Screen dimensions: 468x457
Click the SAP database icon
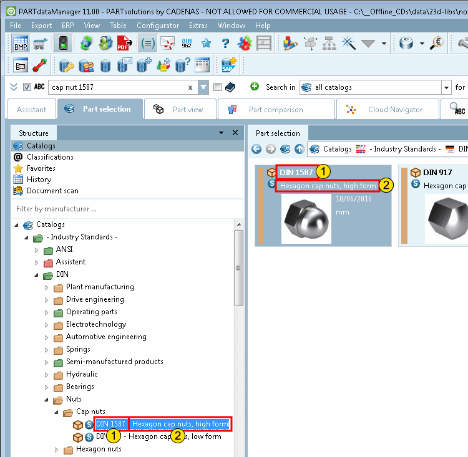[x=229, y=65]
